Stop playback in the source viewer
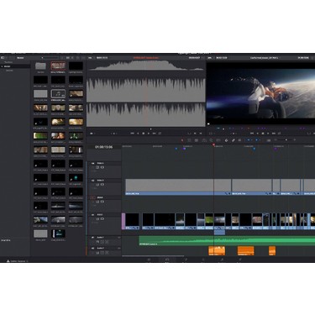The height and width of the screenshot is (315, 315). tap(144, 134)
